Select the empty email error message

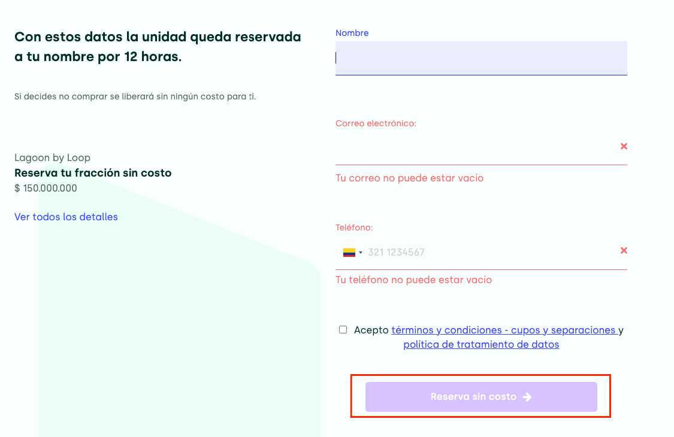tap(409, 178)
